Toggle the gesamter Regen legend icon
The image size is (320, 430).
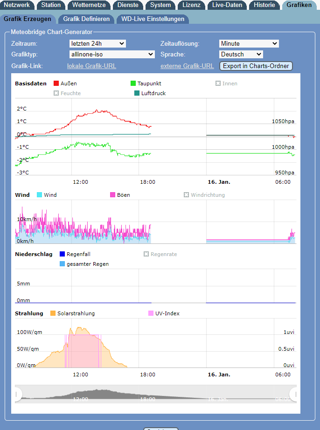pos(63,264)
